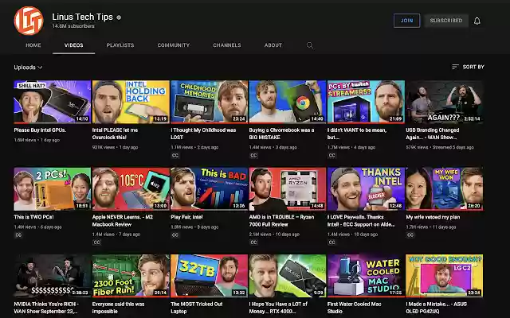The width and height of the screenshot is (510, 318).
Task: Play the '32TB' laptop thumbnail
Action: click(x=209, y=276)
